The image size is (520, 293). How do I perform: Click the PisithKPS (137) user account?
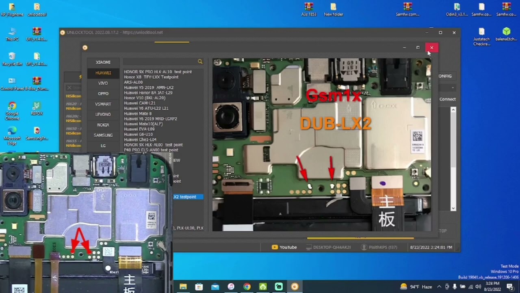379,247
